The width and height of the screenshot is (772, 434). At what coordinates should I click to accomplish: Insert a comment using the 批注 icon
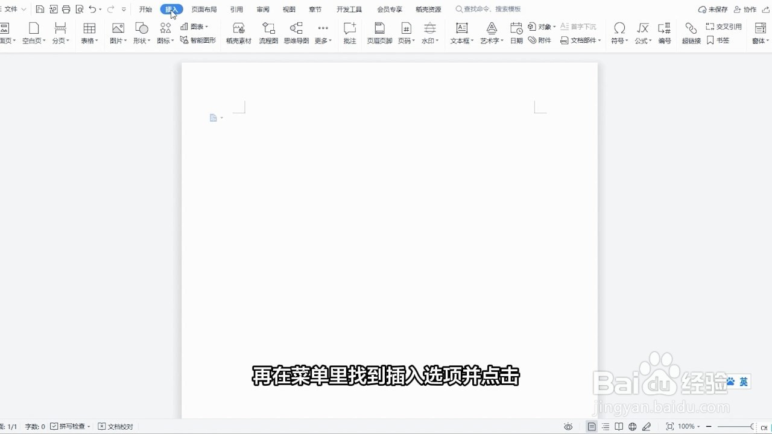(350, 33)
